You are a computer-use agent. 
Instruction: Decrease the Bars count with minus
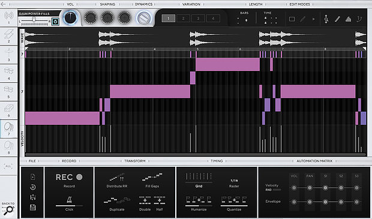(238, 23)
